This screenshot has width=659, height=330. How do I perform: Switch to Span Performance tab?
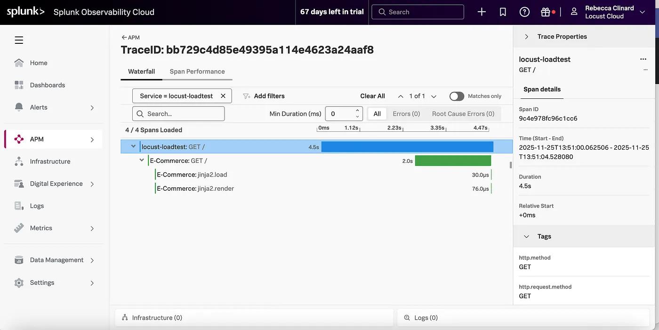pos(197,72)
